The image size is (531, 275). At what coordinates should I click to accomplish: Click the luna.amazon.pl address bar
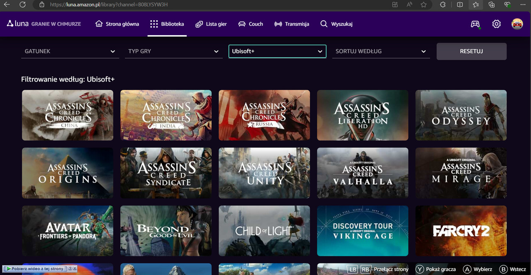click(x=109, y=5)
